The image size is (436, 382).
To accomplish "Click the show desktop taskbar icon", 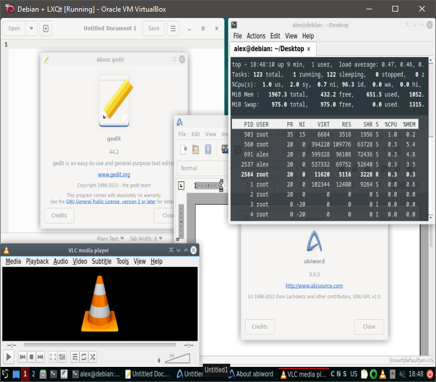I will 16,374.
